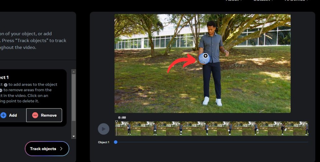
Task: Play the video preview
Action: pos(103,129)
